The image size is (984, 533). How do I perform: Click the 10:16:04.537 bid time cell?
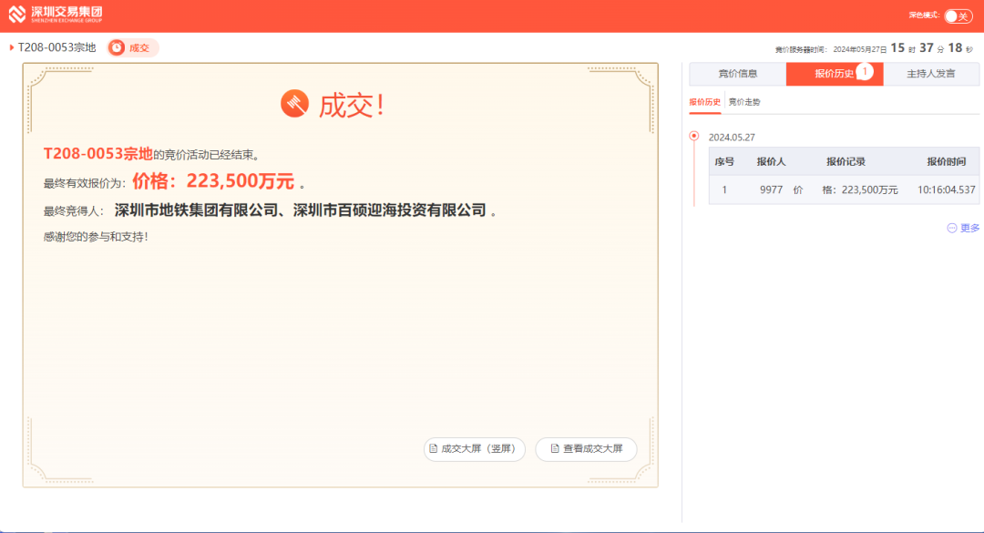tap(947, 190)
